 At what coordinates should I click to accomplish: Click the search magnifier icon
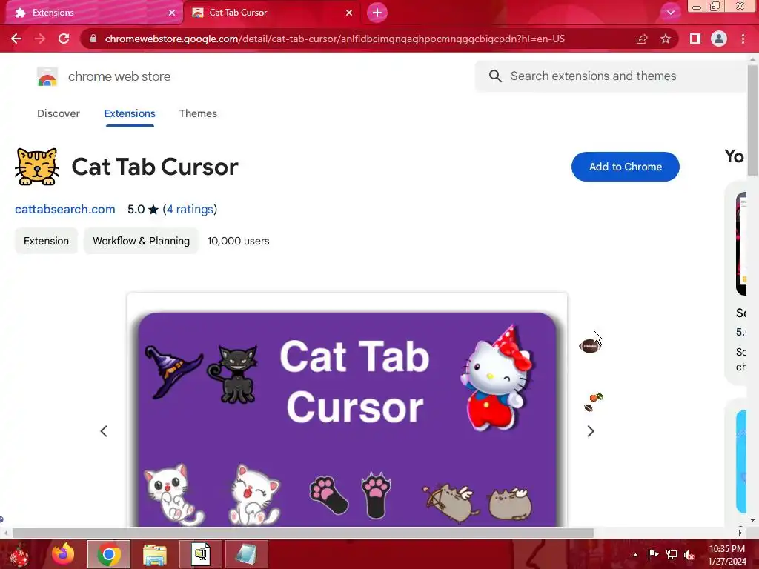coord(495,76)
